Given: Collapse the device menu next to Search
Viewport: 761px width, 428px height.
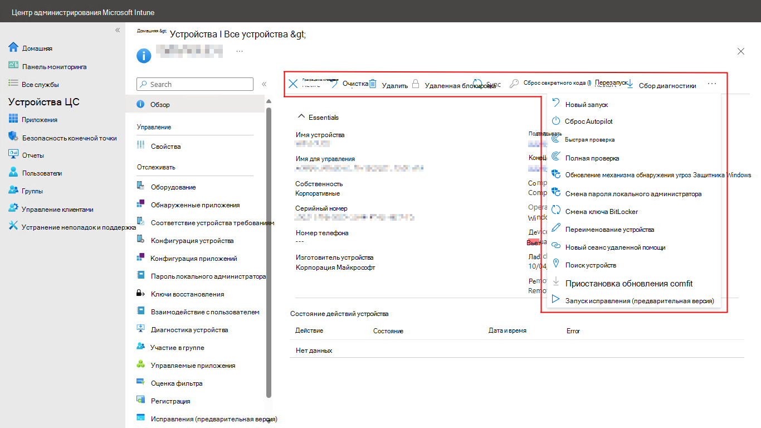Looking at the screenshot, I should coord(264,84).
